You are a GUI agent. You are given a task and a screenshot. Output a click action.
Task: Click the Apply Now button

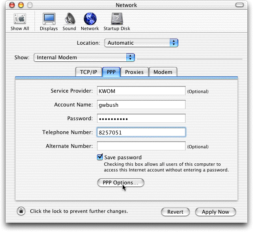pyautogui.click(x=215, y=212)
